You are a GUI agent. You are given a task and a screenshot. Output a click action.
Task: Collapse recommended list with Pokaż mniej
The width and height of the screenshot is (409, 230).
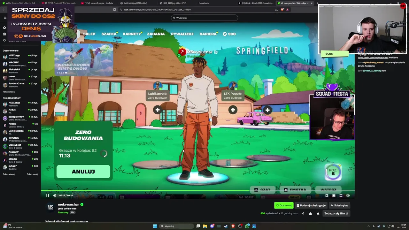coord(32,174)
